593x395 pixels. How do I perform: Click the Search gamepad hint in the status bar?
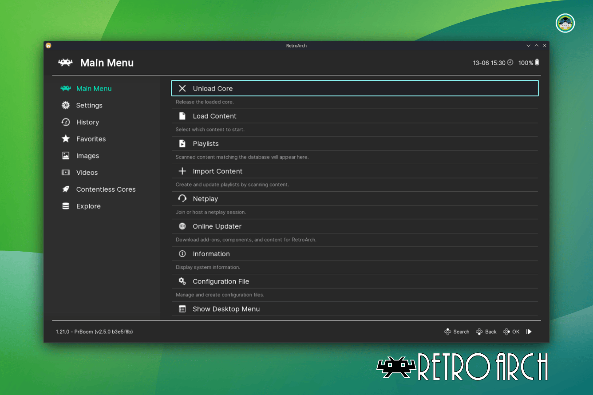point(457,332)
